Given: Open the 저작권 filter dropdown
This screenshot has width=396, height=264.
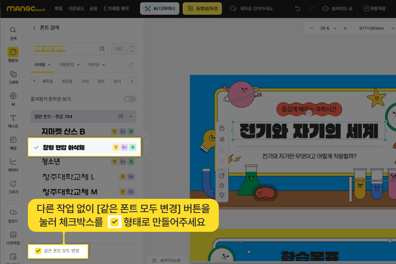Looking at the screenshot, I should [x=96, y=65].
